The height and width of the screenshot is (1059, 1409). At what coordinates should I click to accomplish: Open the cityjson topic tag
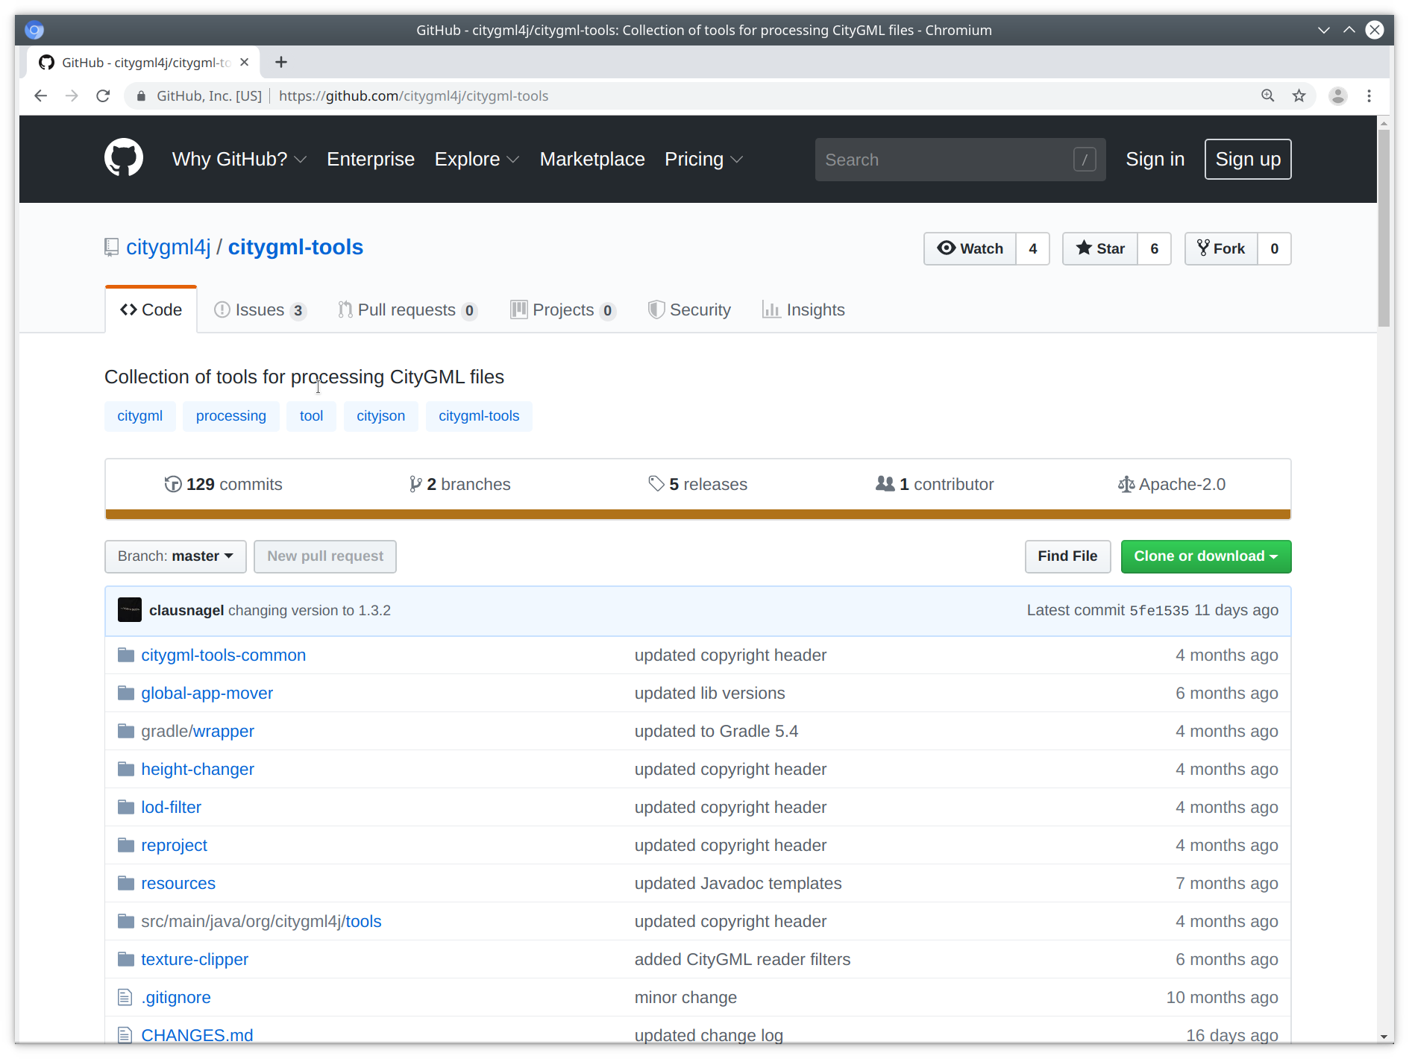pos(381,416)
